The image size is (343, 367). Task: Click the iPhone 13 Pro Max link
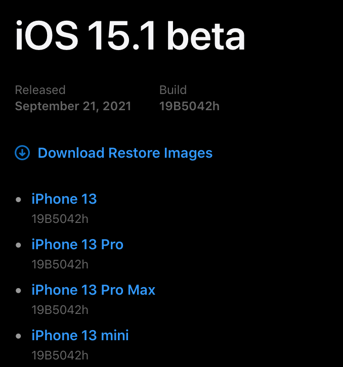(x=93, y=290)
